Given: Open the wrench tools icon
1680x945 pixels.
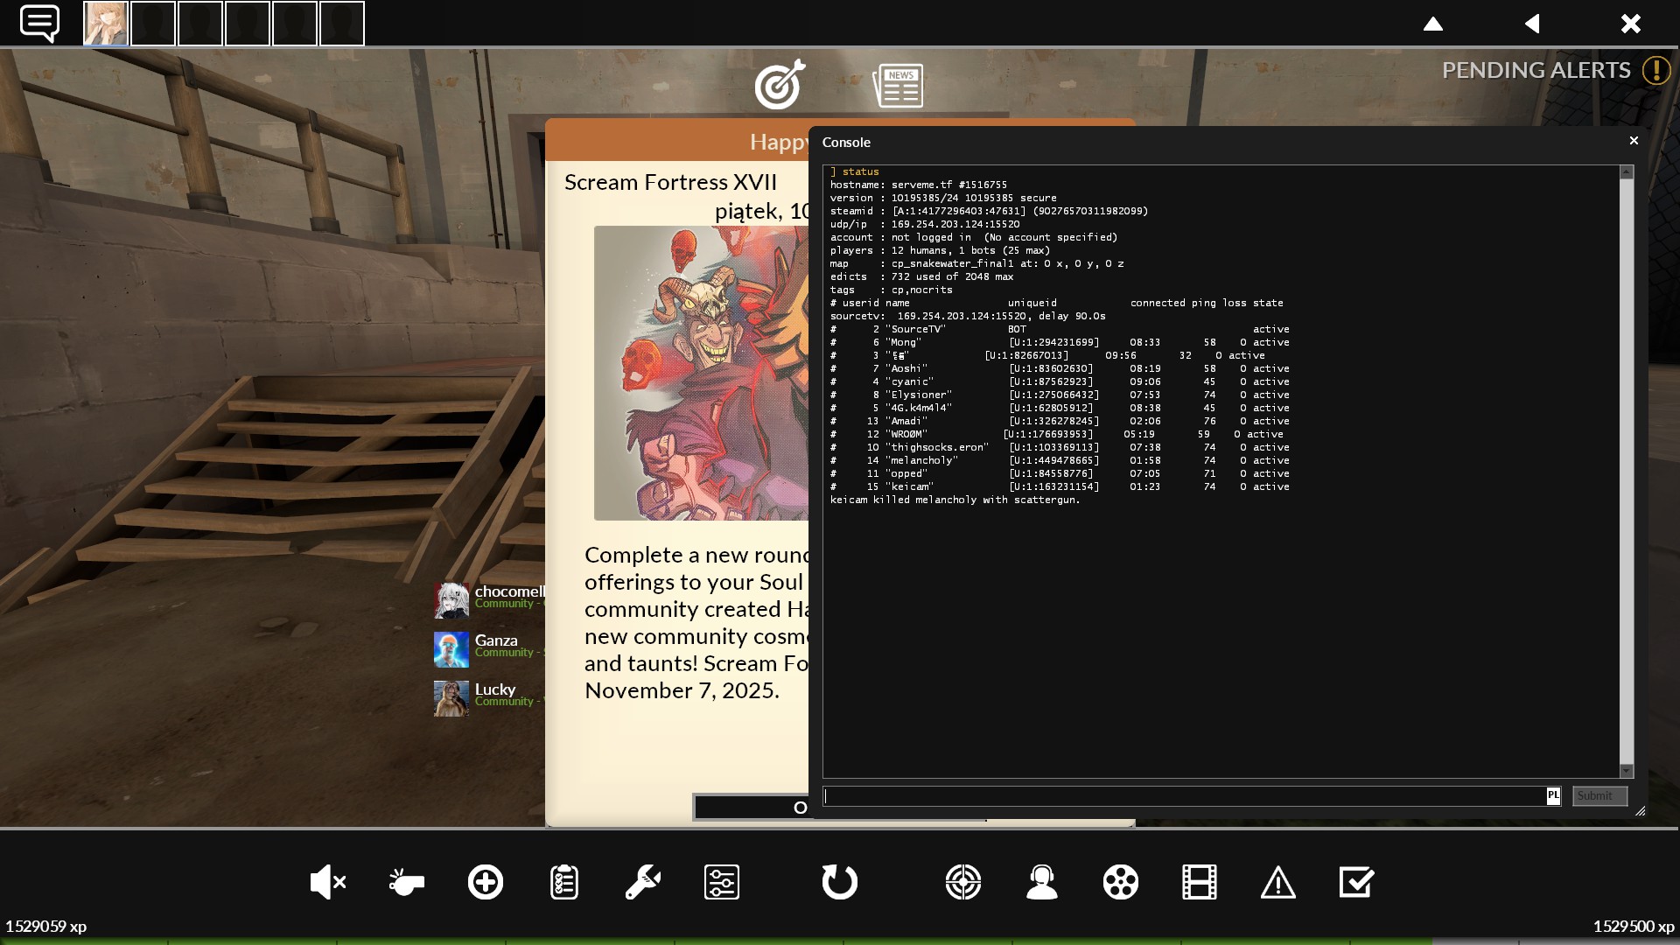Looking at the screenshot, I should click(643, 882).
